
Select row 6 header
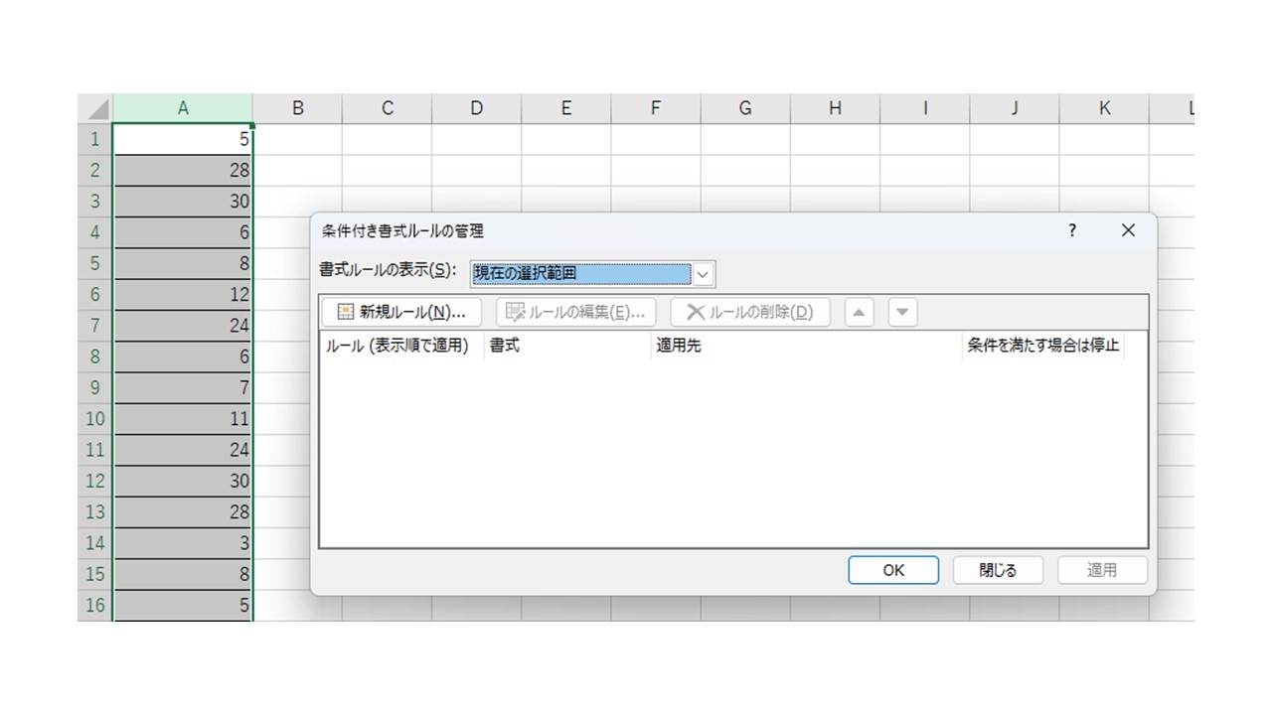pyautogui.click(x=95, y=295)
